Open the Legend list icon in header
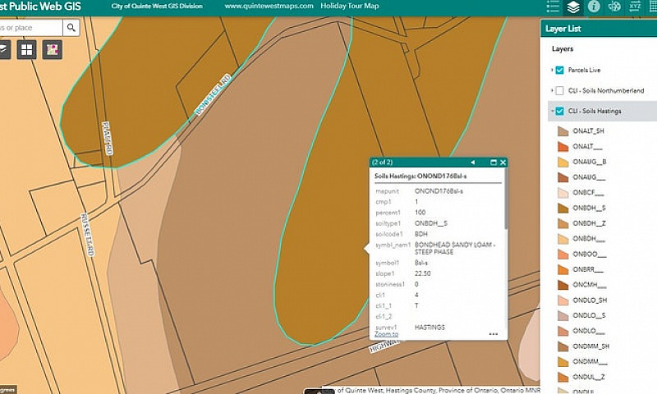 553,7
